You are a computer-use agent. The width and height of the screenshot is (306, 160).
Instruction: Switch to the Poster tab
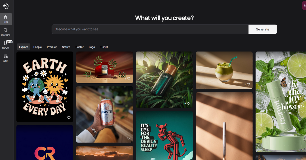[x=80, y=47]
